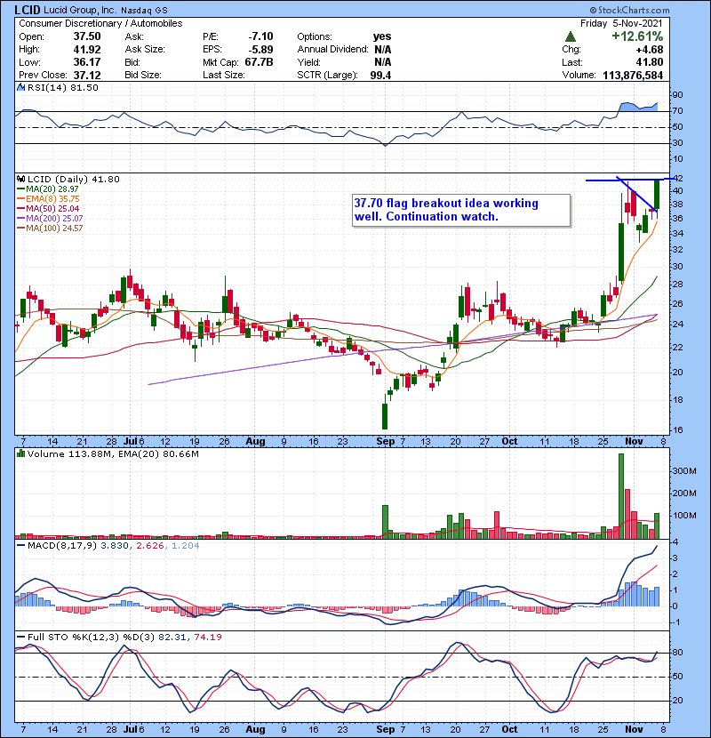This screenshot has width=711, height=738.
Task: Click the MACD(8,17,9) indicator label
Action: click(62, 546)
